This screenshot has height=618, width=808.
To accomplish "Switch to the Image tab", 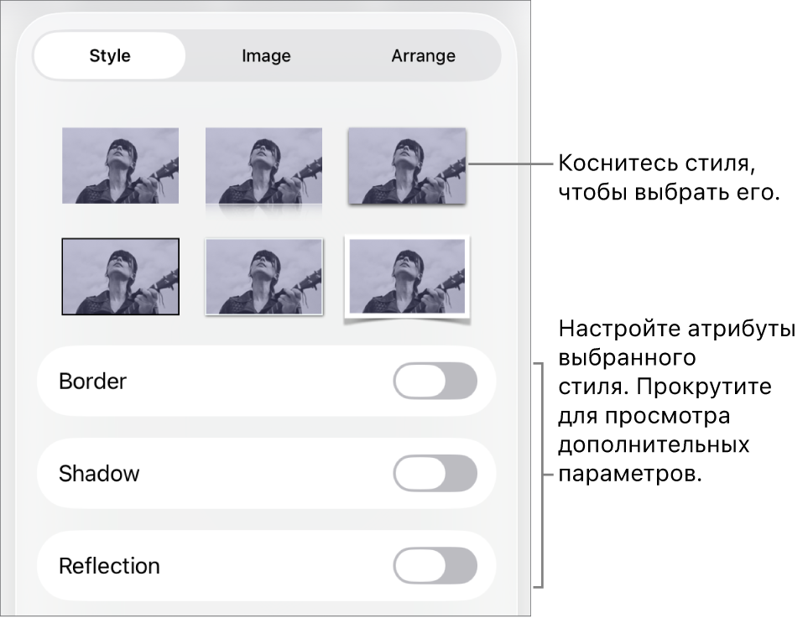I will [x=266, y=56].
